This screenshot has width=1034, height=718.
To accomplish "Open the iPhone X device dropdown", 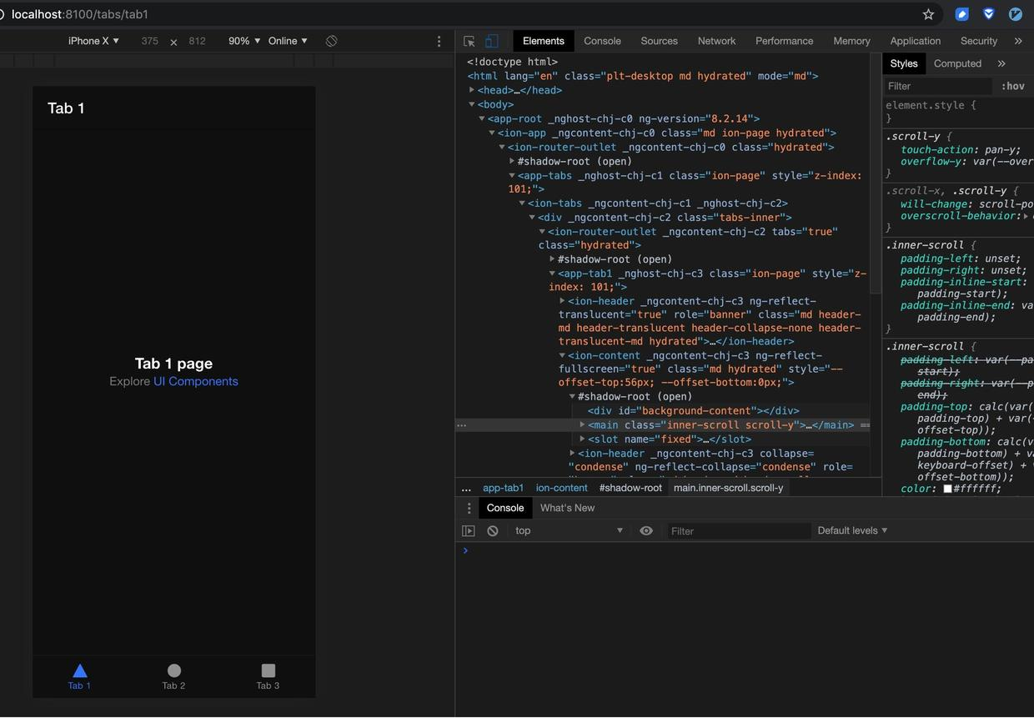I will 93,41.
